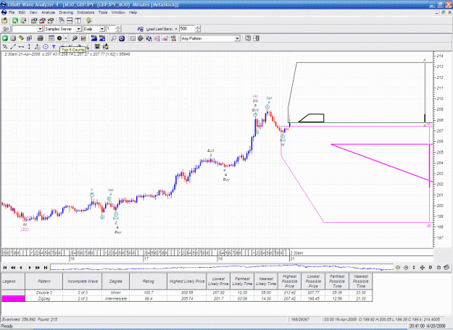
Task: Select the circle drawing tool
Action: point(46,47)
